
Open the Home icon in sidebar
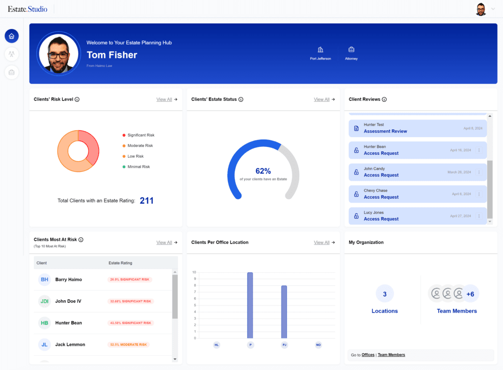(x=12, y=36)
